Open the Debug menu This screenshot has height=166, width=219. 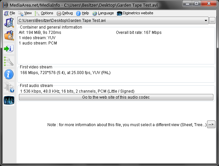coord(65,13)
